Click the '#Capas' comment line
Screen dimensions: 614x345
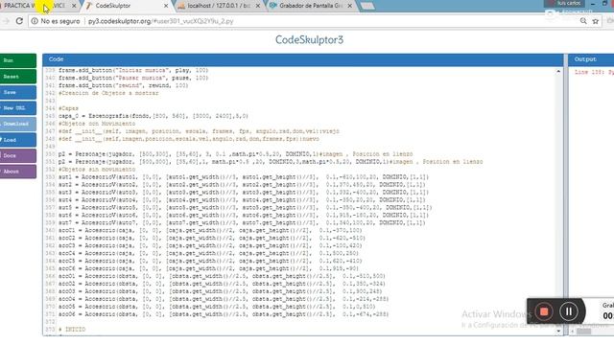pos(68,108)
